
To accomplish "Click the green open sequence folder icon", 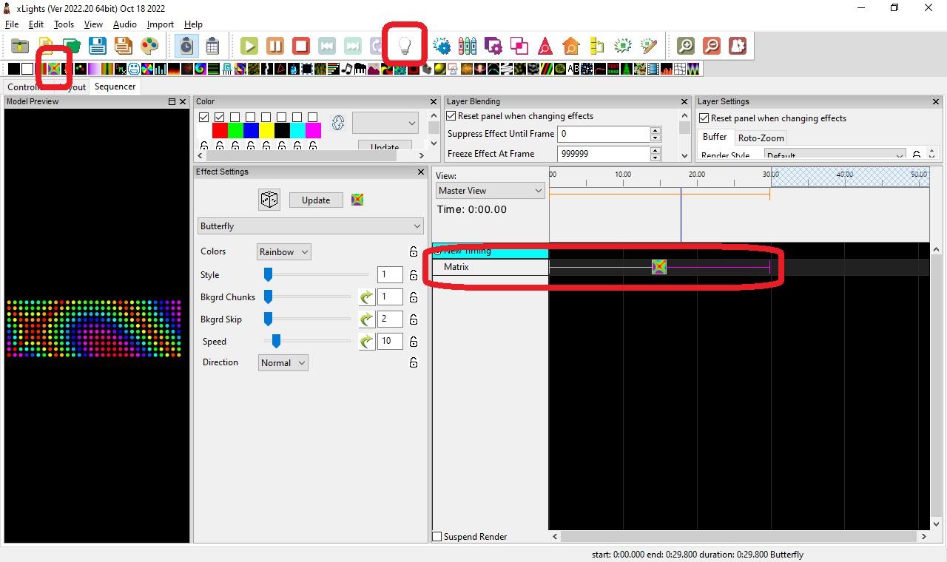I will pyautogui.click(x=72, y=46).
